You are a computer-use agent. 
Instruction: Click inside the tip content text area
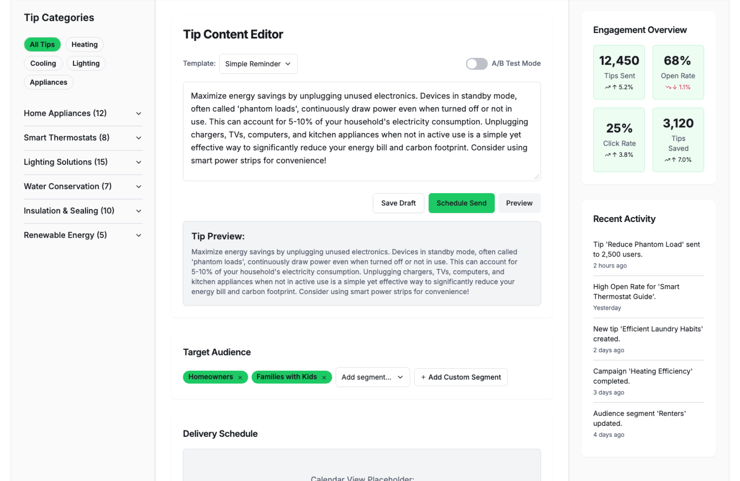pos(362,131)
